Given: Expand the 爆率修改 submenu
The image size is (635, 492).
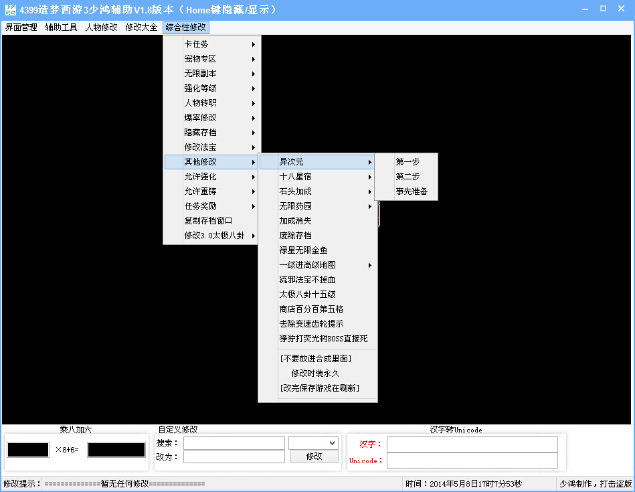Looking at the screenshot, I should pos(211,118).
